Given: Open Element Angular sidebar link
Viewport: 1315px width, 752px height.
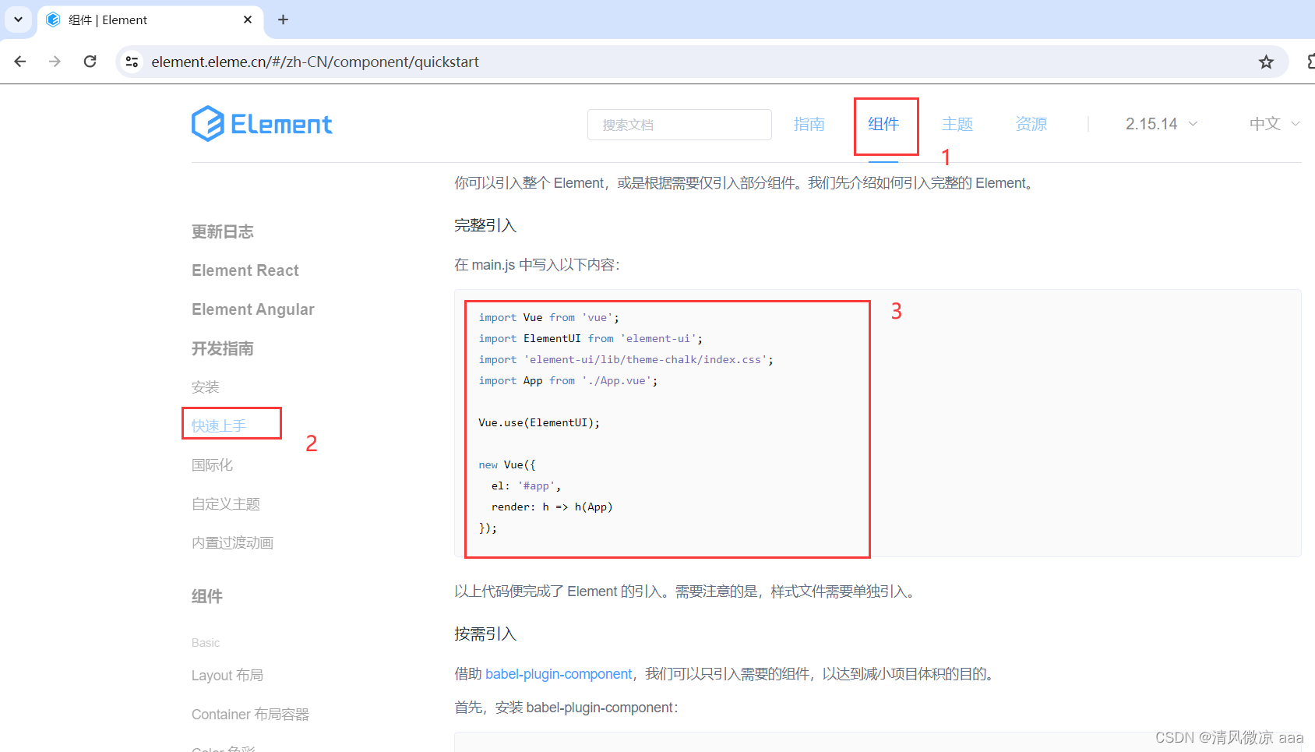Looking at the screenshot, I should [253, 309].
